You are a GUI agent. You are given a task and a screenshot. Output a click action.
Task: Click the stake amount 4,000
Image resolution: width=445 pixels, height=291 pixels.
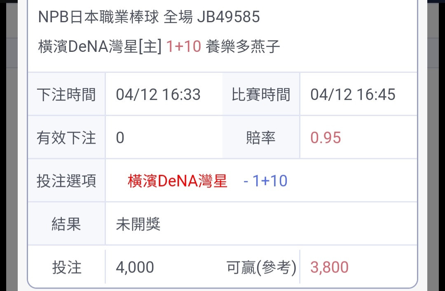(x=135, y=267)
